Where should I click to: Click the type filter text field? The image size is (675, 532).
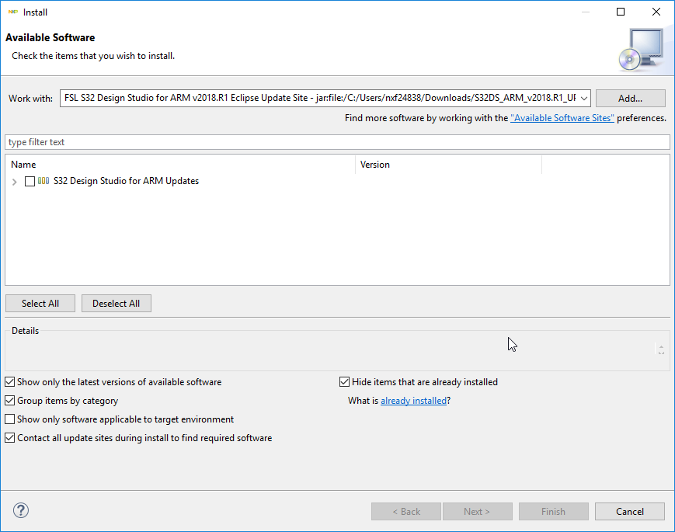[x=337, y=142]
